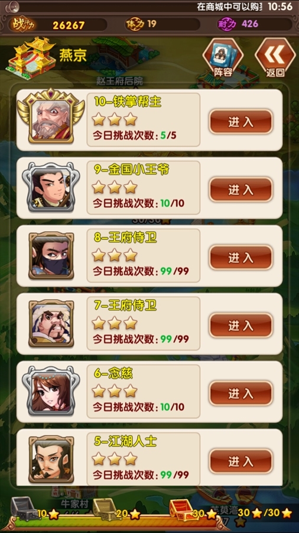Enter the 10-铁掌帮主 stage
299x533 pixels.
coord(240,121)
